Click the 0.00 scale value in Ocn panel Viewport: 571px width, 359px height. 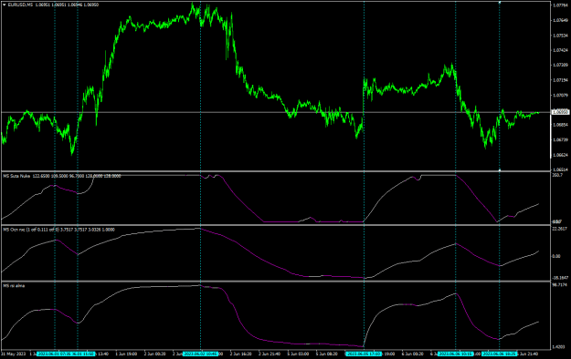556,256
